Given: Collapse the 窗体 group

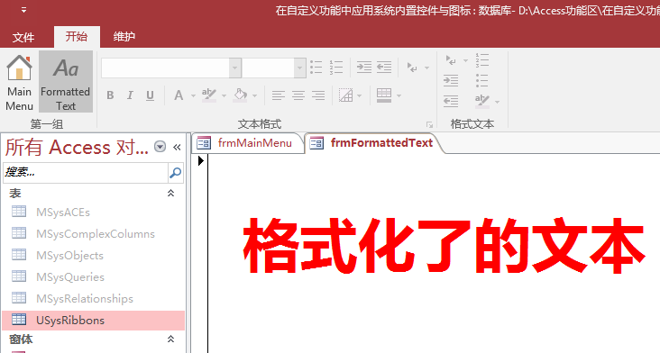Looking at the screenshot, I should point(170,339).
